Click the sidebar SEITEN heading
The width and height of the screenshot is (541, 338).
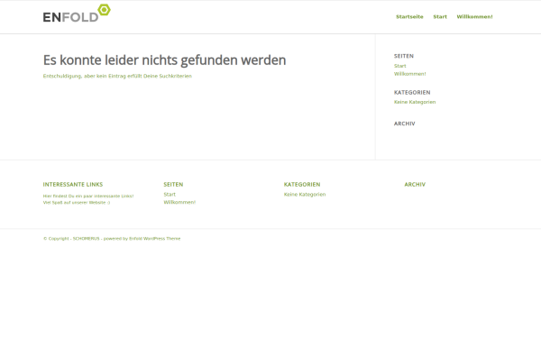tap(404, 56)
